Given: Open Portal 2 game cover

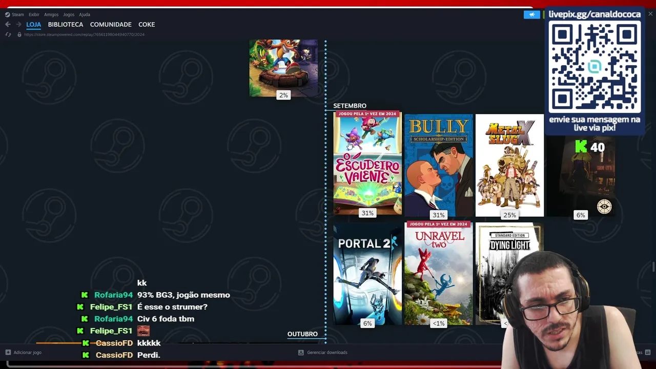Looking at the screenshot, I should (x=367, y=274).
